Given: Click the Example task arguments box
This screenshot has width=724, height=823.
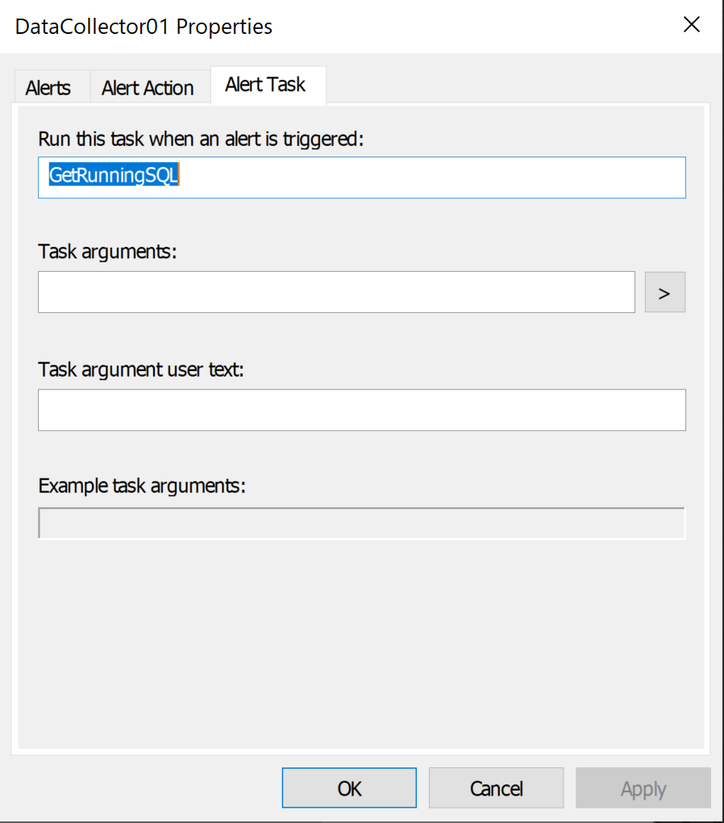Looking at the screenshot, I should click(361, 523).
